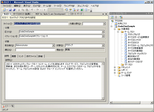Collapse the 作業項目 tree node
The width and height of the screenshot is (154, 112).
tap(115, 29)
